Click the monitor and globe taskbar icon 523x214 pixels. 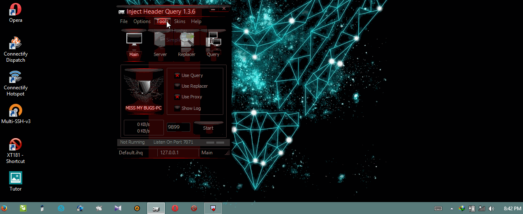click(x=80, y=208)
